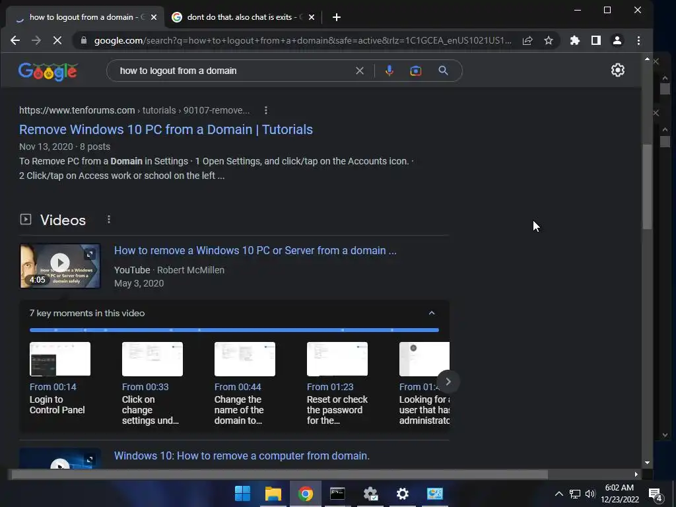This screenshot has width=676, height=507.
Task: Click the horizontal scrollbar at window bottom
Action: [x=279, y=475]
